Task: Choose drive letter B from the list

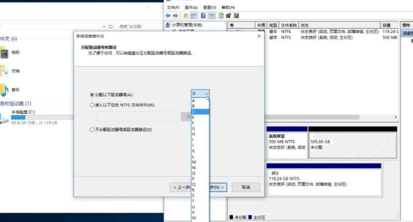Action: 200,106
